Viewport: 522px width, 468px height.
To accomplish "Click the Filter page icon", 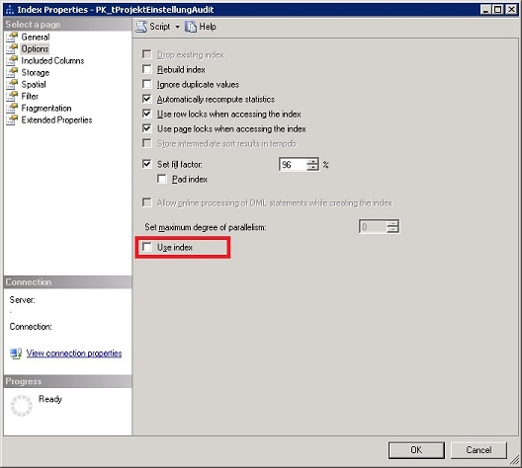I will click(x=12, y=97).
